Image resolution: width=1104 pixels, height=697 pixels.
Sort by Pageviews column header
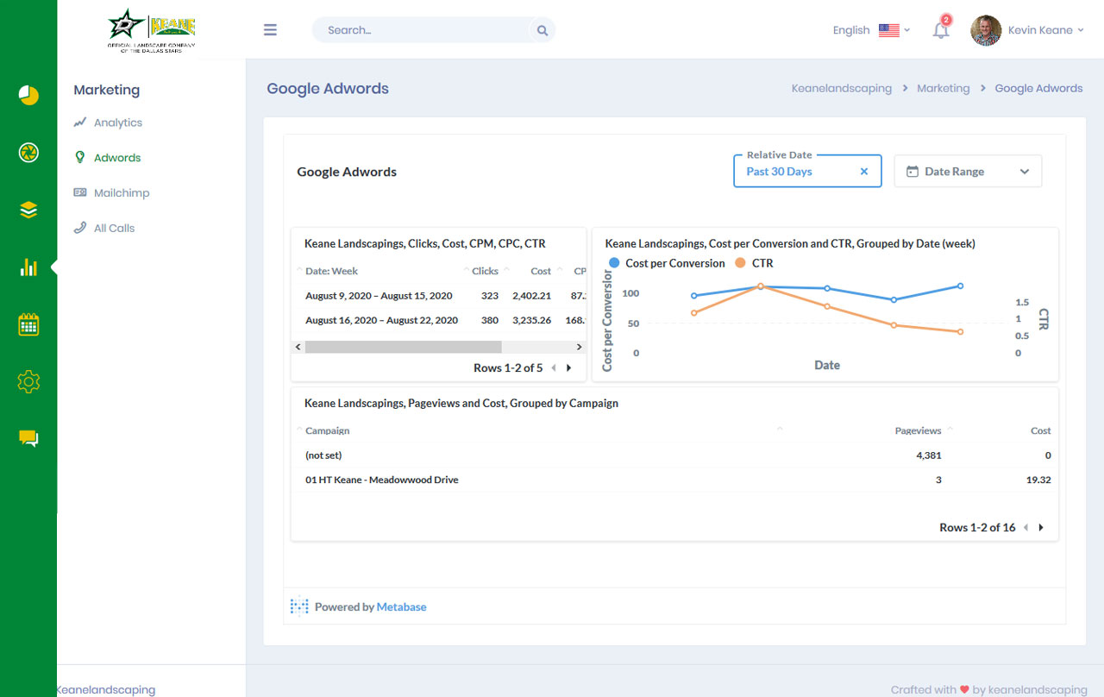918,430
